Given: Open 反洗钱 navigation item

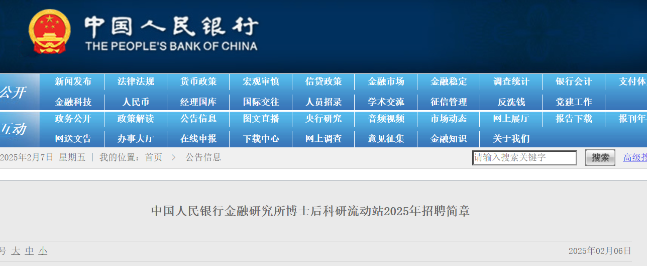Looking at the screenshot, I should tap(511, 102).
